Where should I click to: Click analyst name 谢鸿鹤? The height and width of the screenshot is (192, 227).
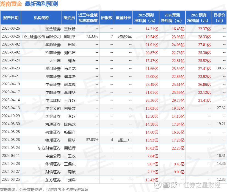[x=70, y=84]
